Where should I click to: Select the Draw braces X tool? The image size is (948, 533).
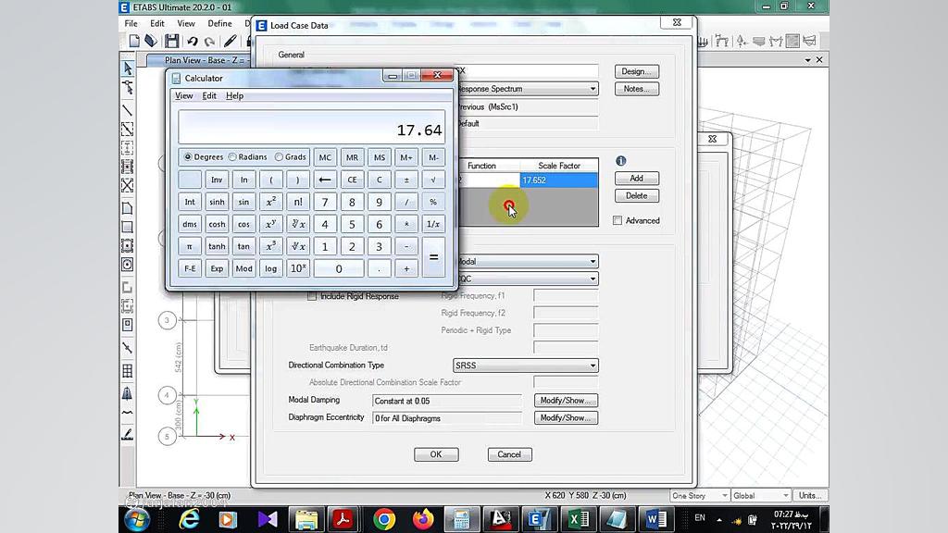click(128, 185)
